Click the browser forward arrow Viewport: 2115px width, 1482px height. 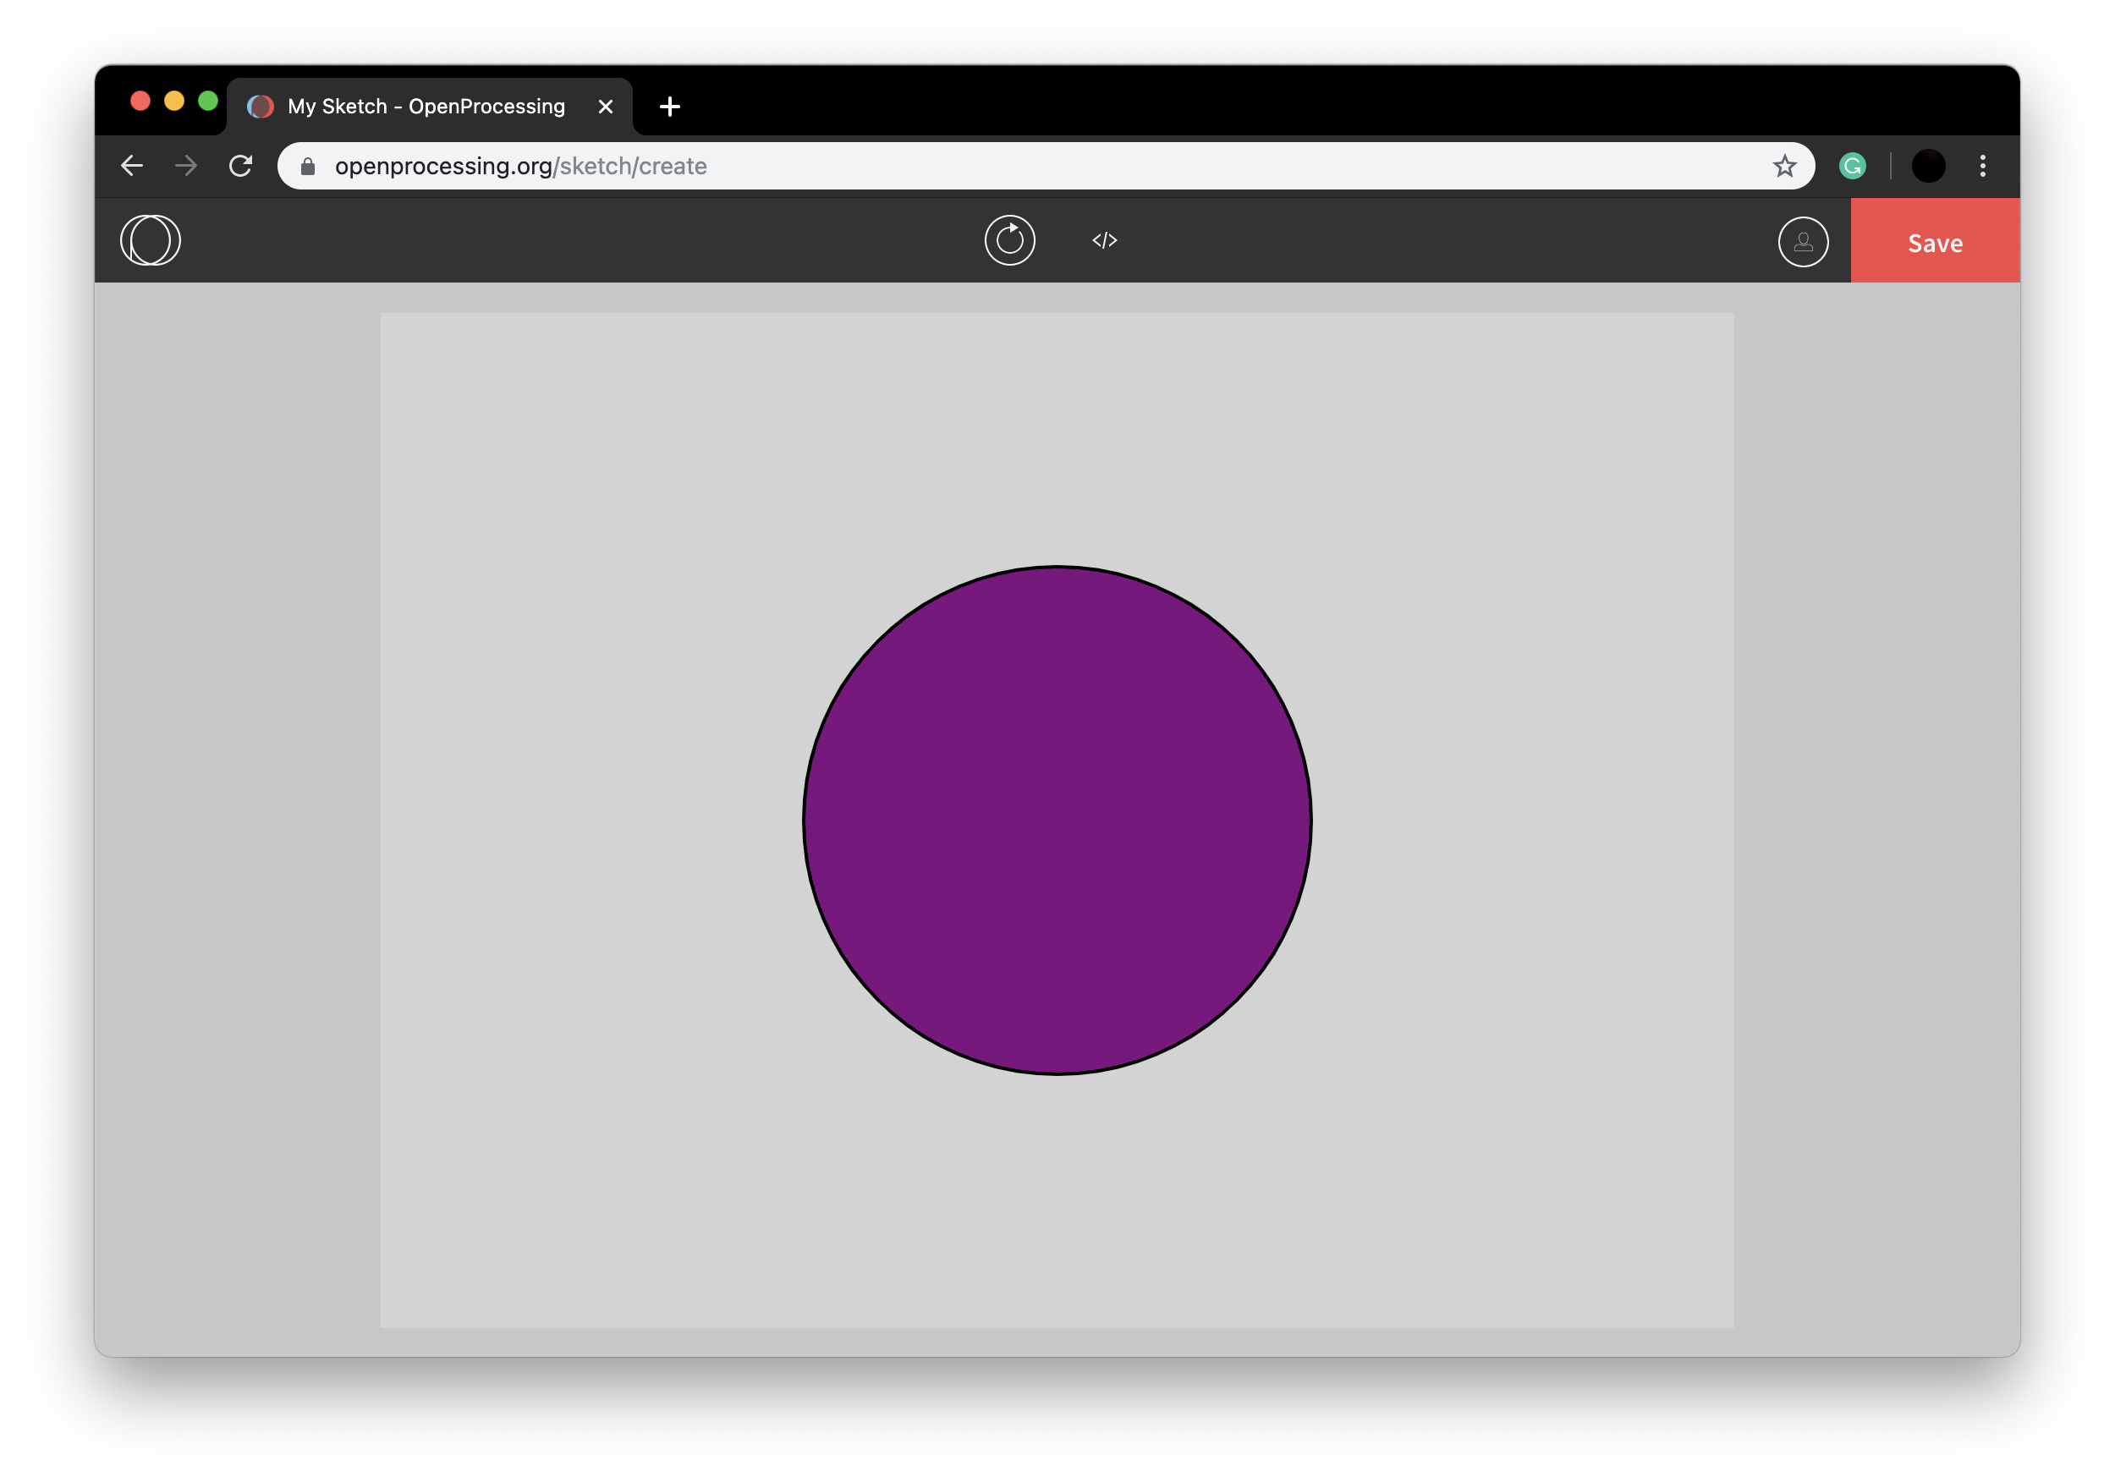tap(186, 166)
